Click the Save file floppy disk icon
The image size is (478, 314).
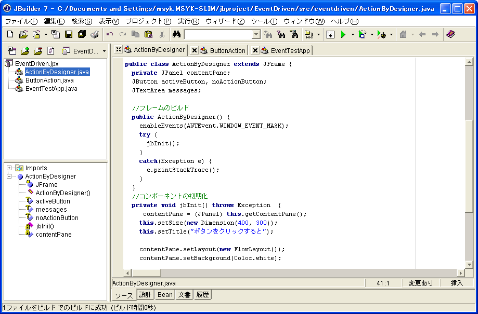[68, 34]
